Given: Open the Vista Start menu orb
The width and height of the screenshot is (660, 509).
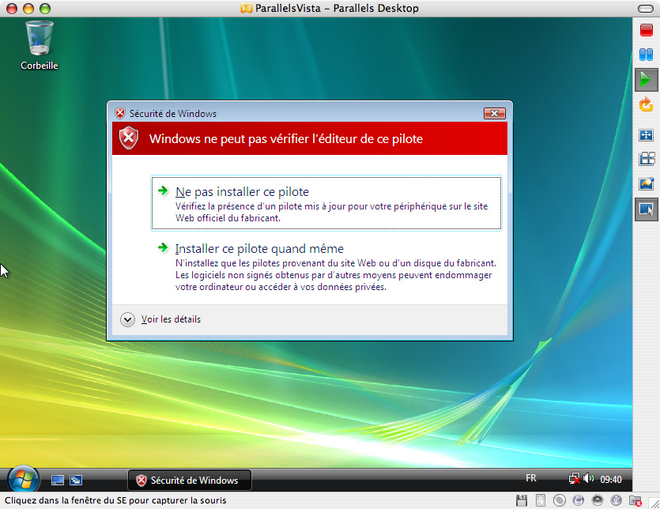Looking at the screenshot, I should tap(23, 480).
